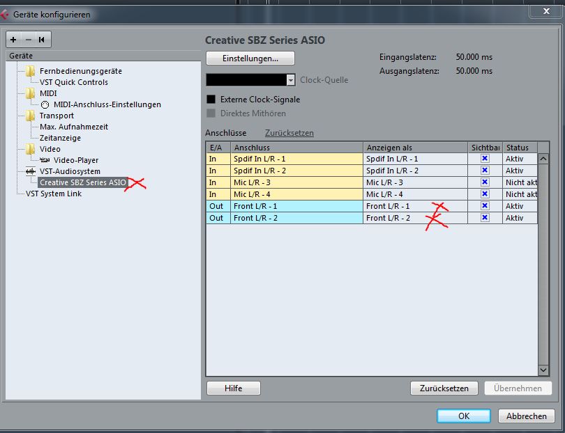Click the Video-Player camera icon
The width and height of the screenshot is (565, 433).
click(45, 160)
